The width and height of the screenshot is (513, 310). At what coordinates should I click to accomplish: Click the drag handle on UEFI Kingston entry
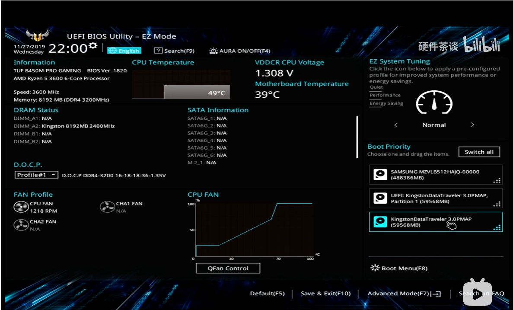[497, 204]
